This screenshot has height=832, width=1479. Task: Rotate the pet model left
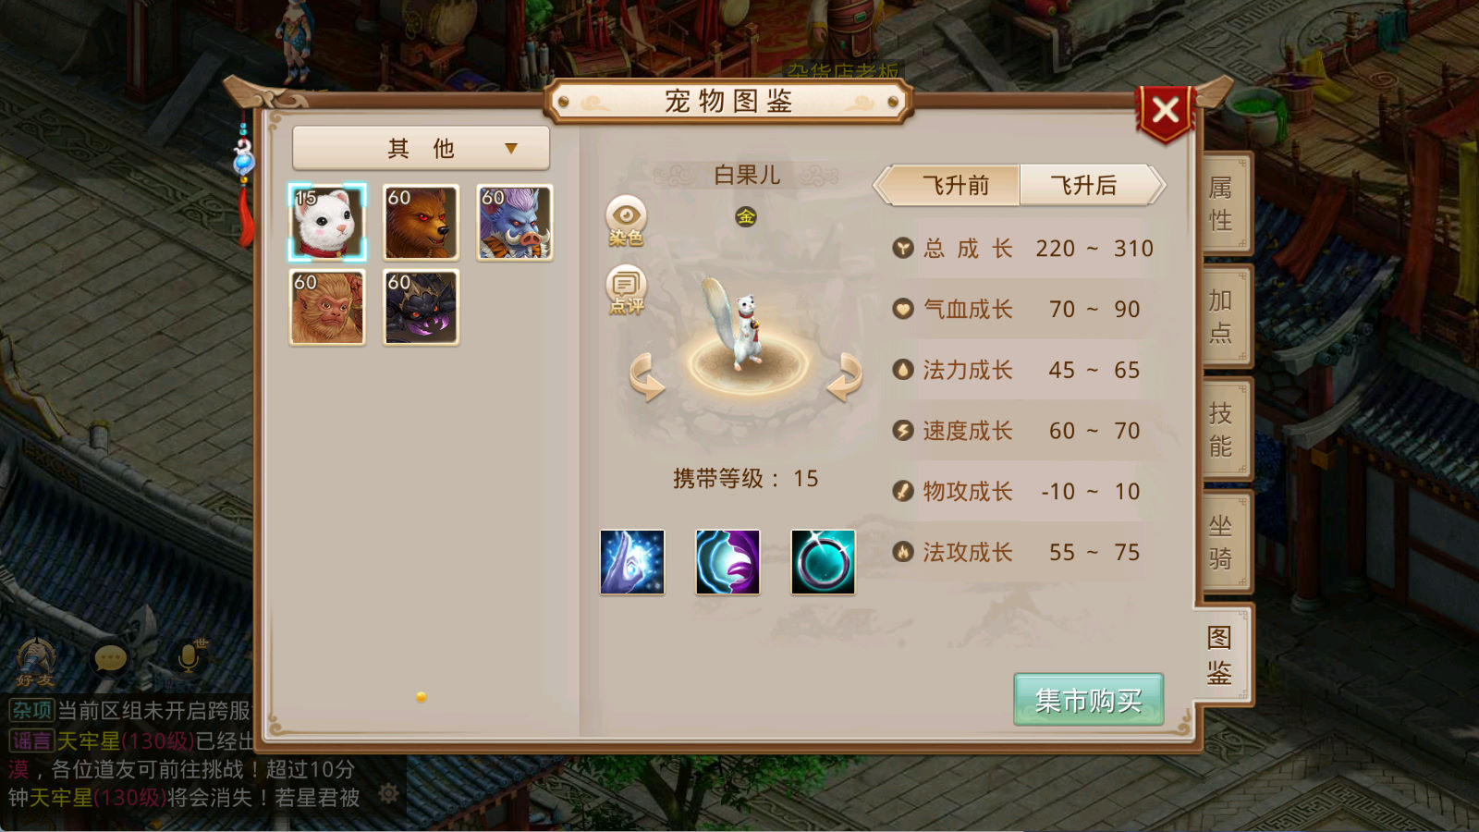click(x=647, y=377)
